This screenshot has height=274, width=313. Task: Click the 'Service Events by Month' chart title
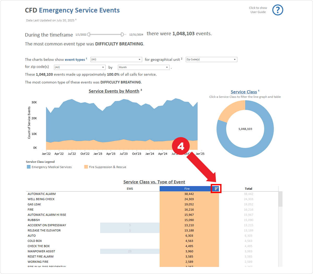click(x=114, y=91)
